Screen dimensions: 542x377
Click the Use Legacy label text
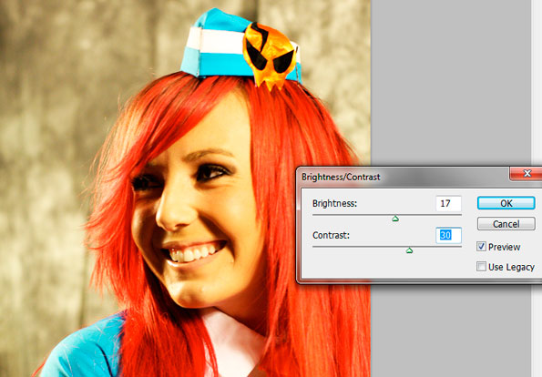click(x=511, y=267)
